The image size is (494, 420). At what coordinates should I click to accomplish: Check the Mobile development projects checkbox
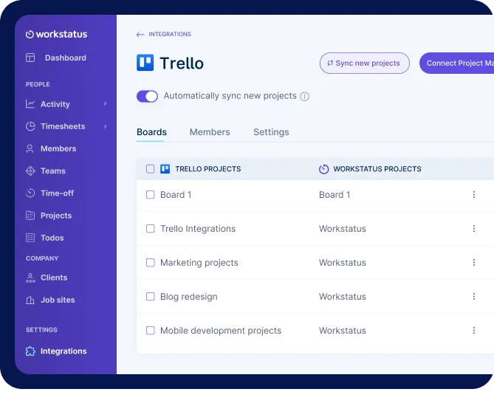[151, 331]
